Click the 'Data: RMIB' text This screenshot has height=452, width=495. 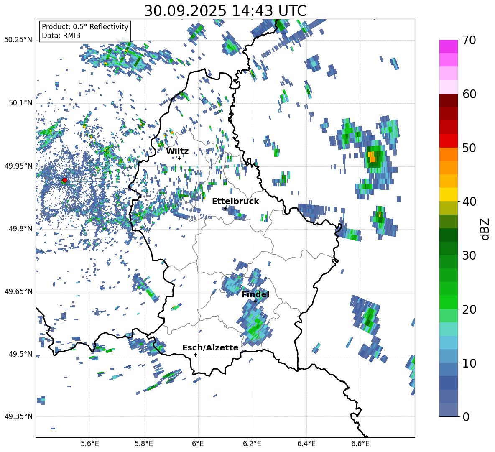61,36
